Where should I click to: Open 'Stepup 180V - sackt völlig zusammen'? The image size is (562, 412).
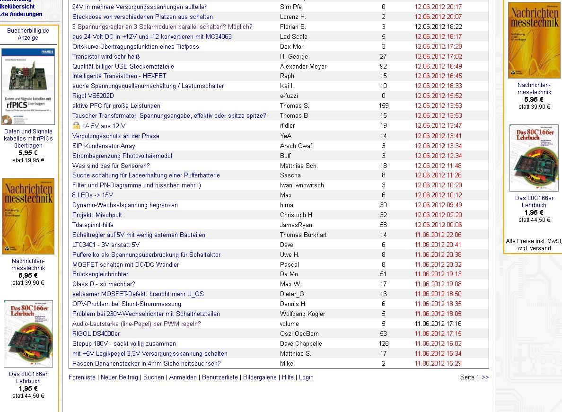124,344
